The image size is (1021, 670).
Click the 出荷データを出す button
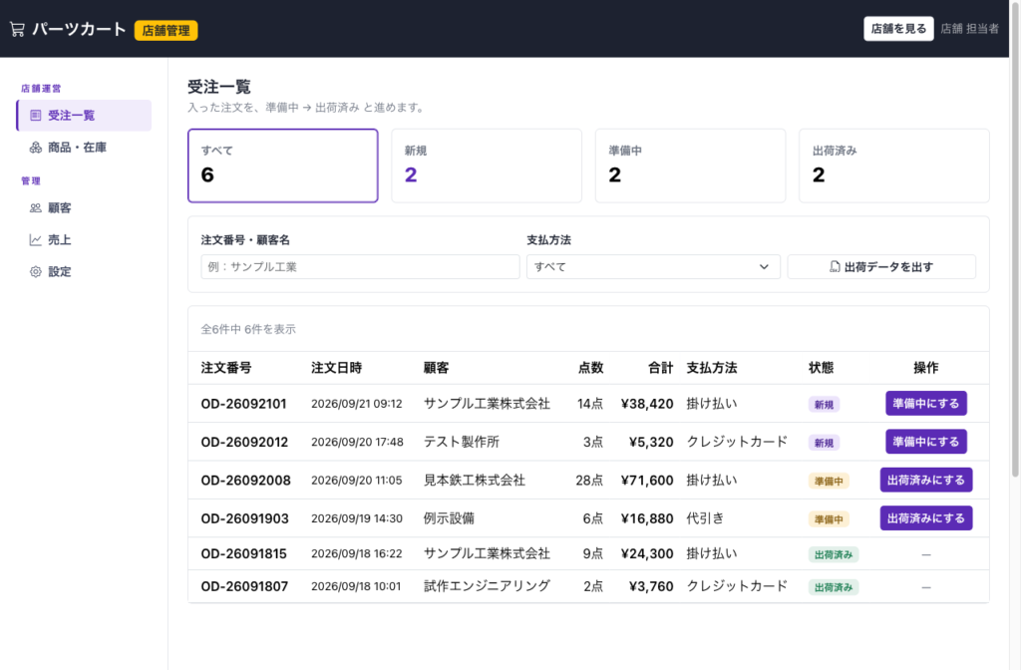(881, 267)
